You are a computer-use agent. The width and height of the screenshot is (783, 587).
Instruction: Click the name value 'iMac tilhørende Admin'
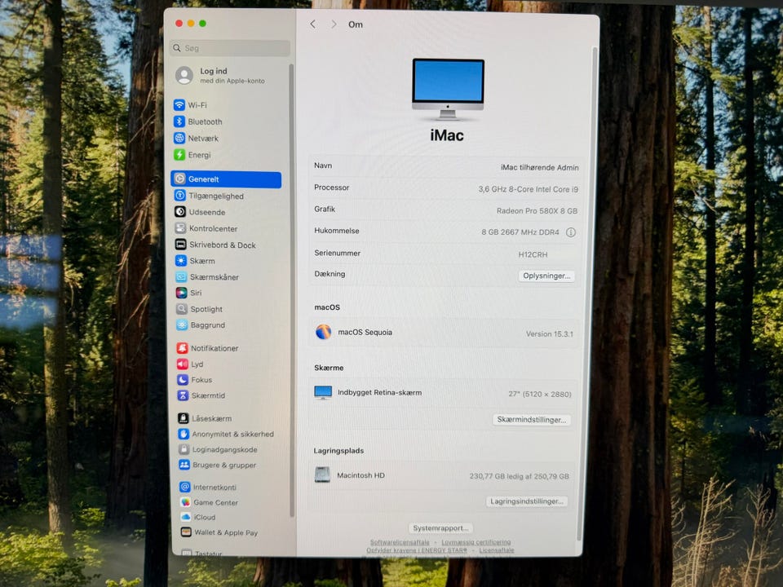539,167
